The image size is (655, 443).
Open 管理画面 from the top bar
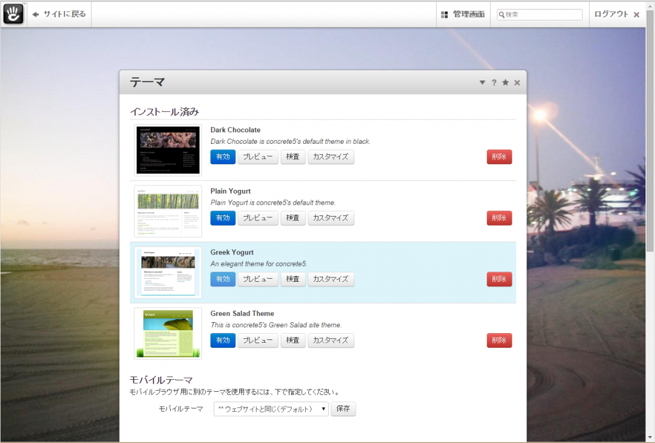(x=468, y=13)
